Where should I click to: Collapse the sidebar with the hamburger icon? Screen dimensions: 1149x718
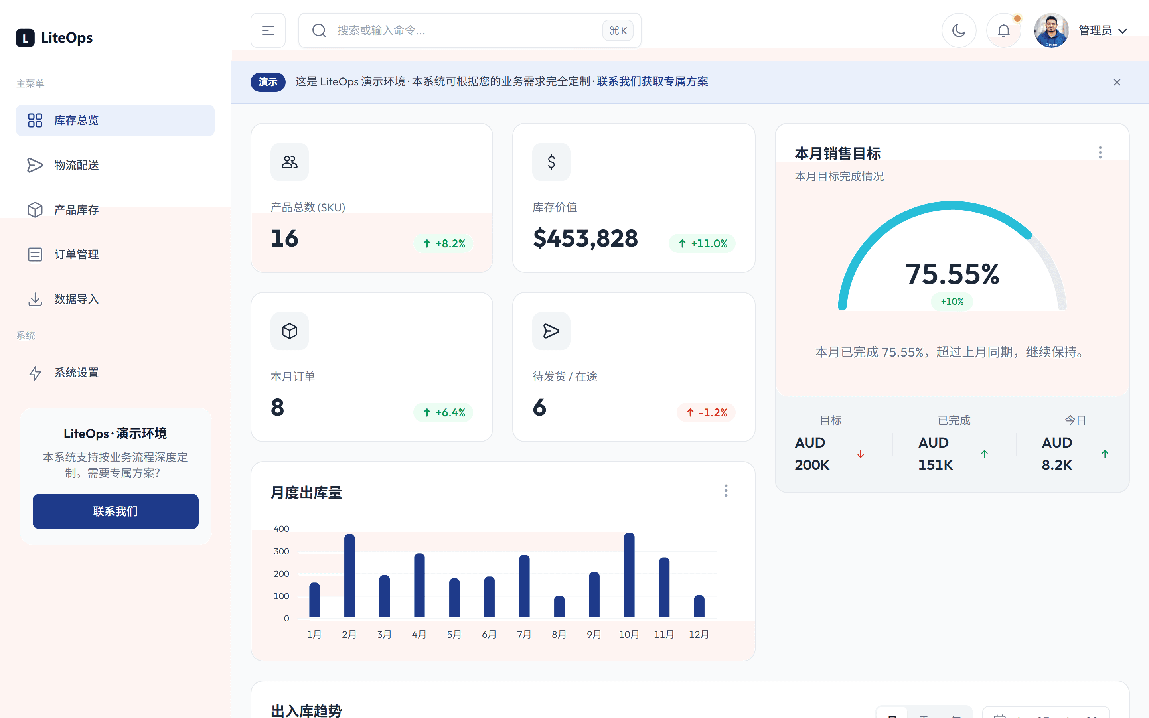(x=268, y=30)
